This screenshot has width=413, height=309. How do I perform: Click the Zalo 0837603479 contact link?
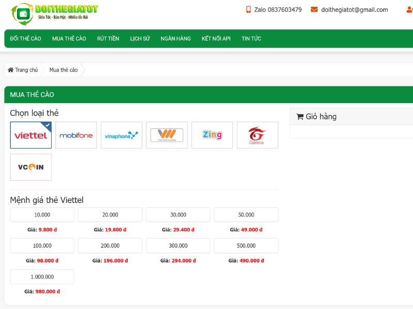click(x=278, y=10)
